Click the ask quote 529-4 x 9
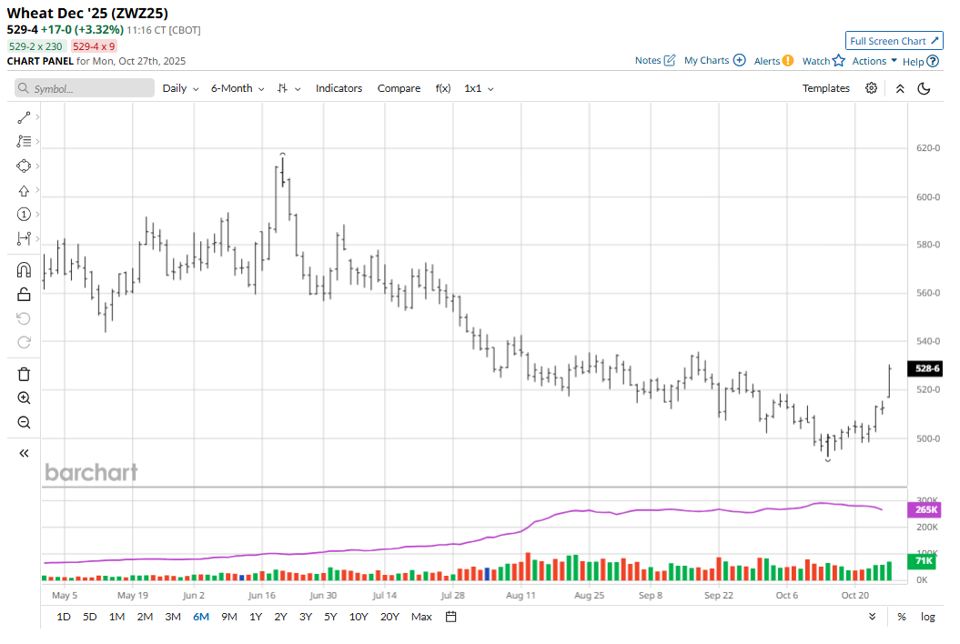Viewport: 960px width, 644px height. coord(94,45)
